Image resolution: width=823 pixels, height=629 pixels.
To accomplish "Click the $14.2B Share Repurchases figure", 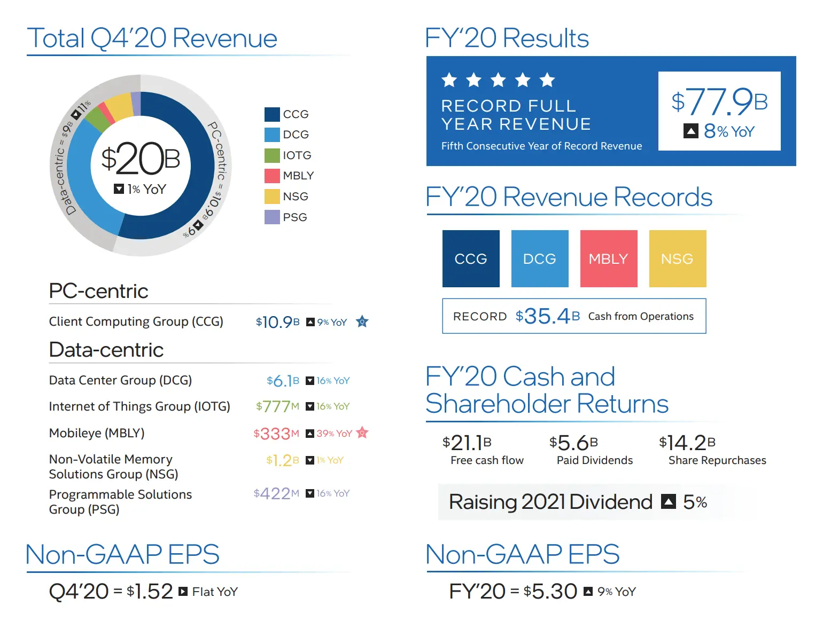I will point(687,443).
